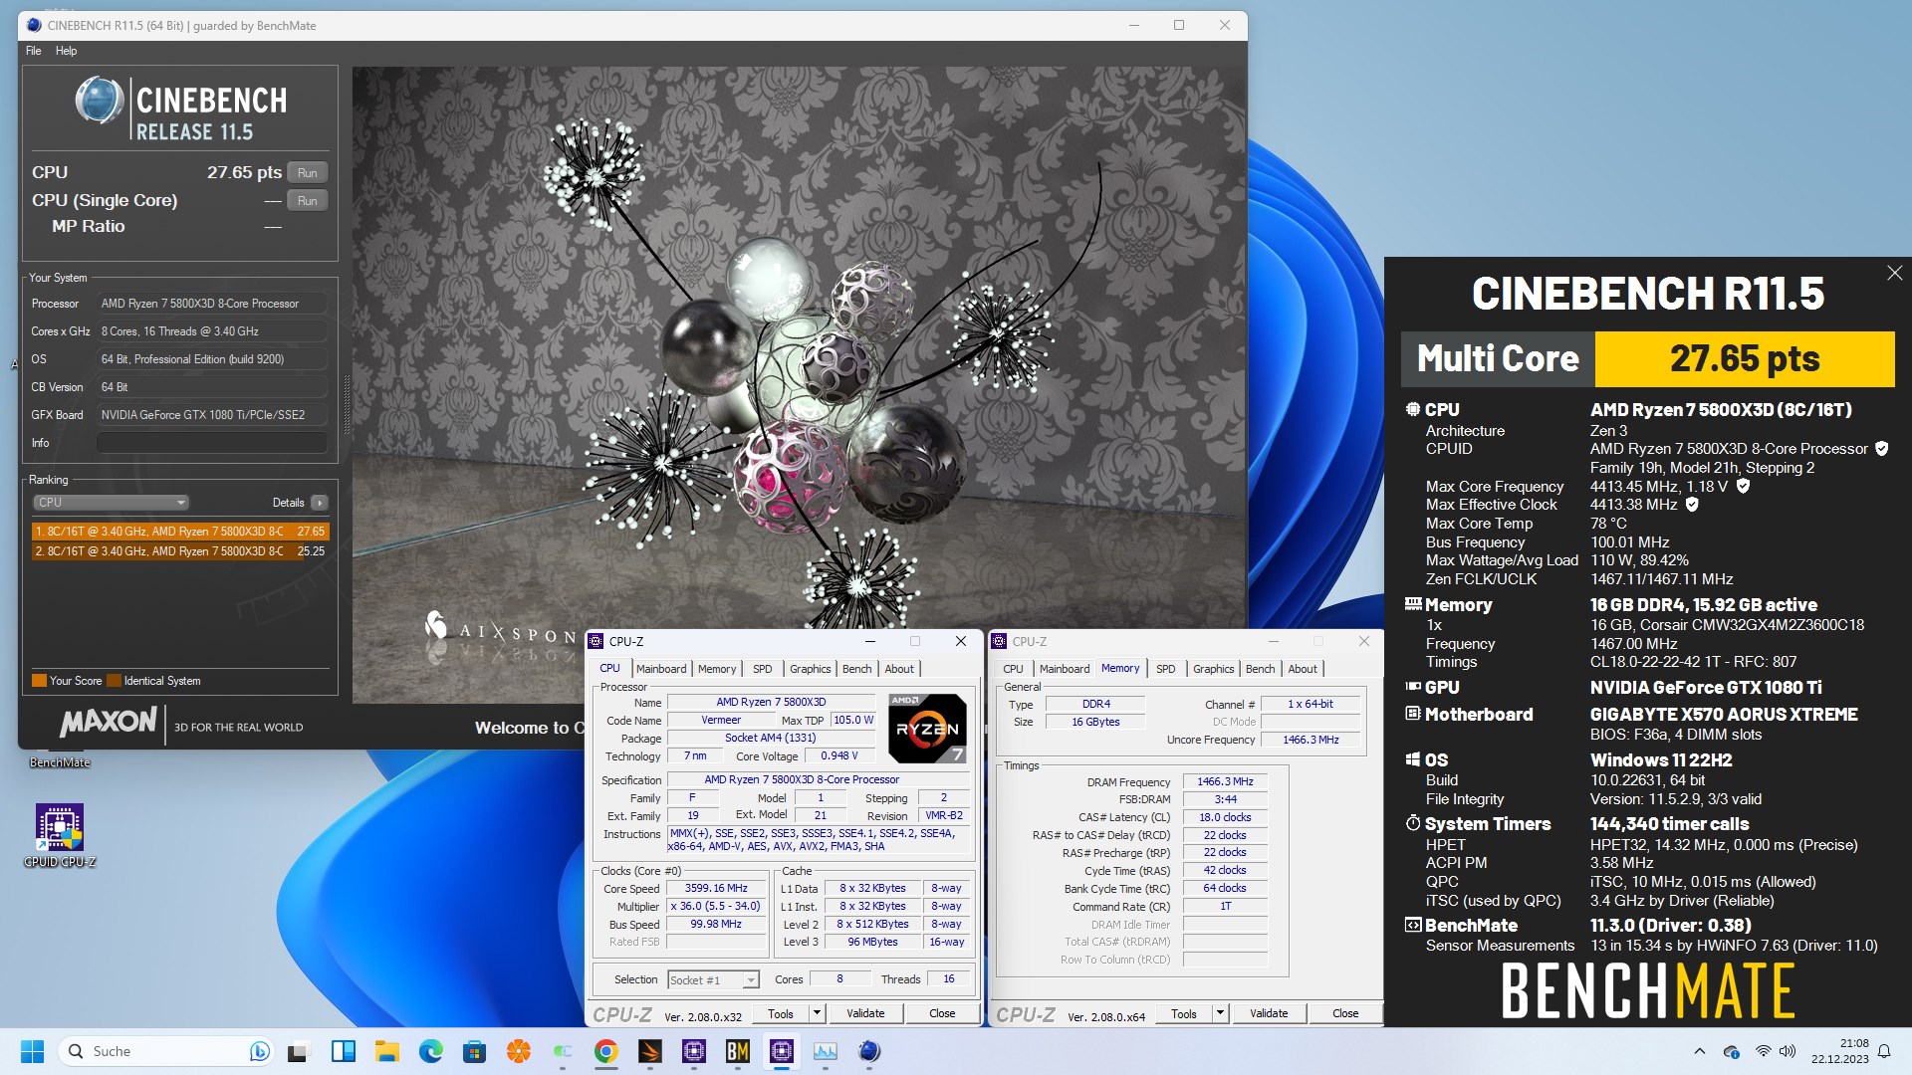This screenshot has height=1075, width=1912.
Task: Switch to Bench tab in left CPU-Z
Action: pyautogui.click(x=857, y=669)
